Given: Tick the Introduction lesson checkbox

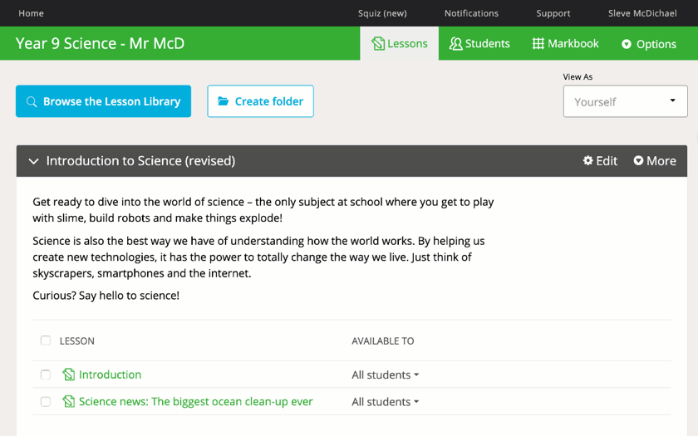Looking at the screenshot, I should (x=46, y=375).
